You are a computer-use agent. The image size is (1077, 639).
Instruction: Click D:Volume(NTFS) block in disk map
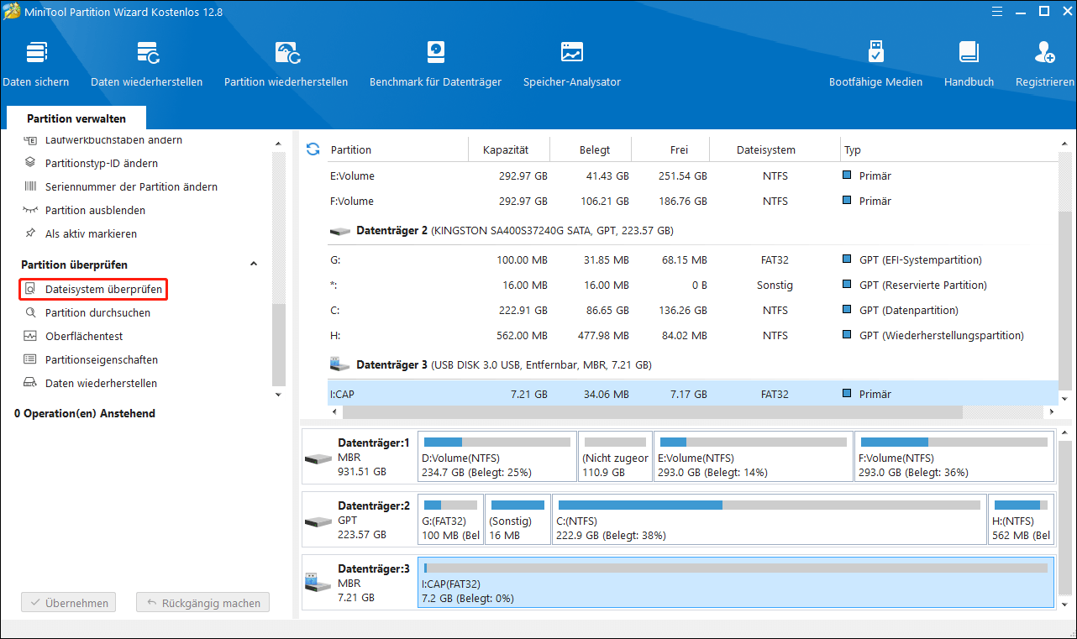click(497, 457)
